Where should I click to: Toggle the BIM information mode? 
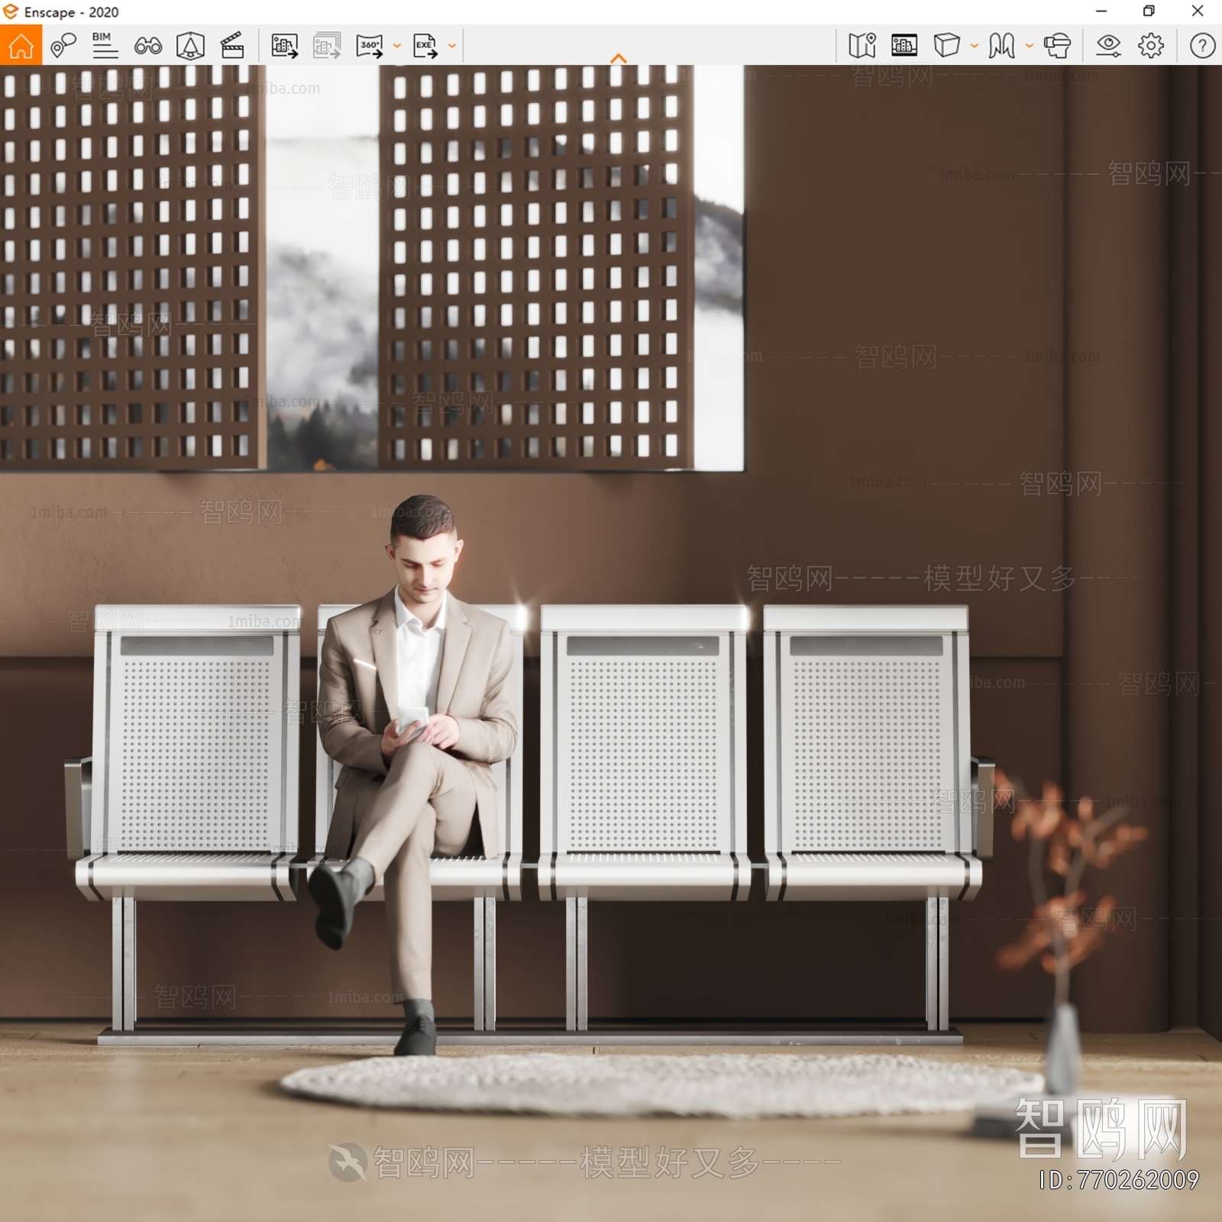(105, 46)
